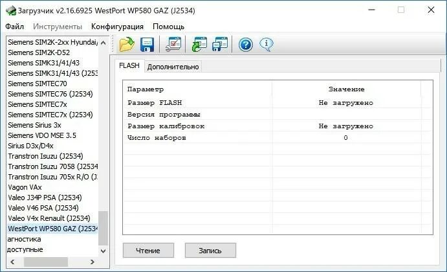
Task: Click the Размер калибровок row label
Action: (x=166, y=126)
